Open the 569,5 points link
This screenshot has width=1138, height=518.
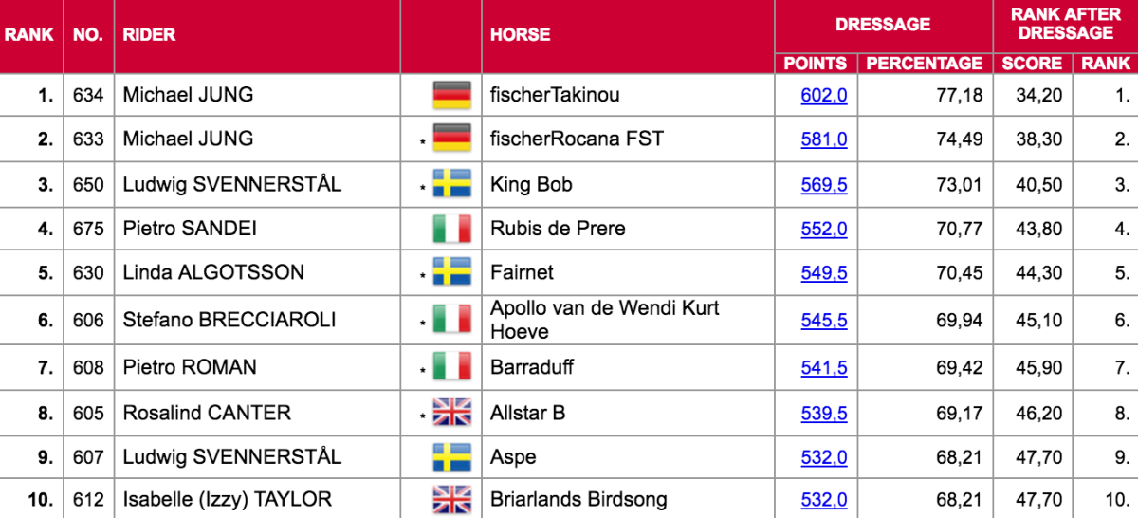tap(824, 184)
